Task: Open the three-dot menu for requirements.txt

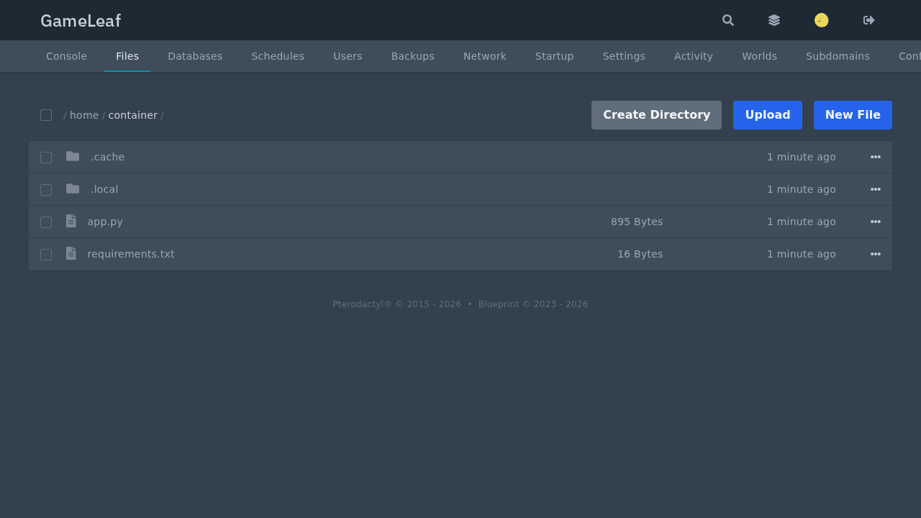Action: tap(876, 254)
